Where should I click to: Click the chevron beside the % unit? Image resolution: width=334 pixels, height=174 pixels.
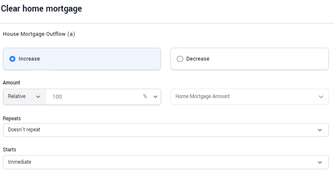pyautogui.click(x=155, y=97)
